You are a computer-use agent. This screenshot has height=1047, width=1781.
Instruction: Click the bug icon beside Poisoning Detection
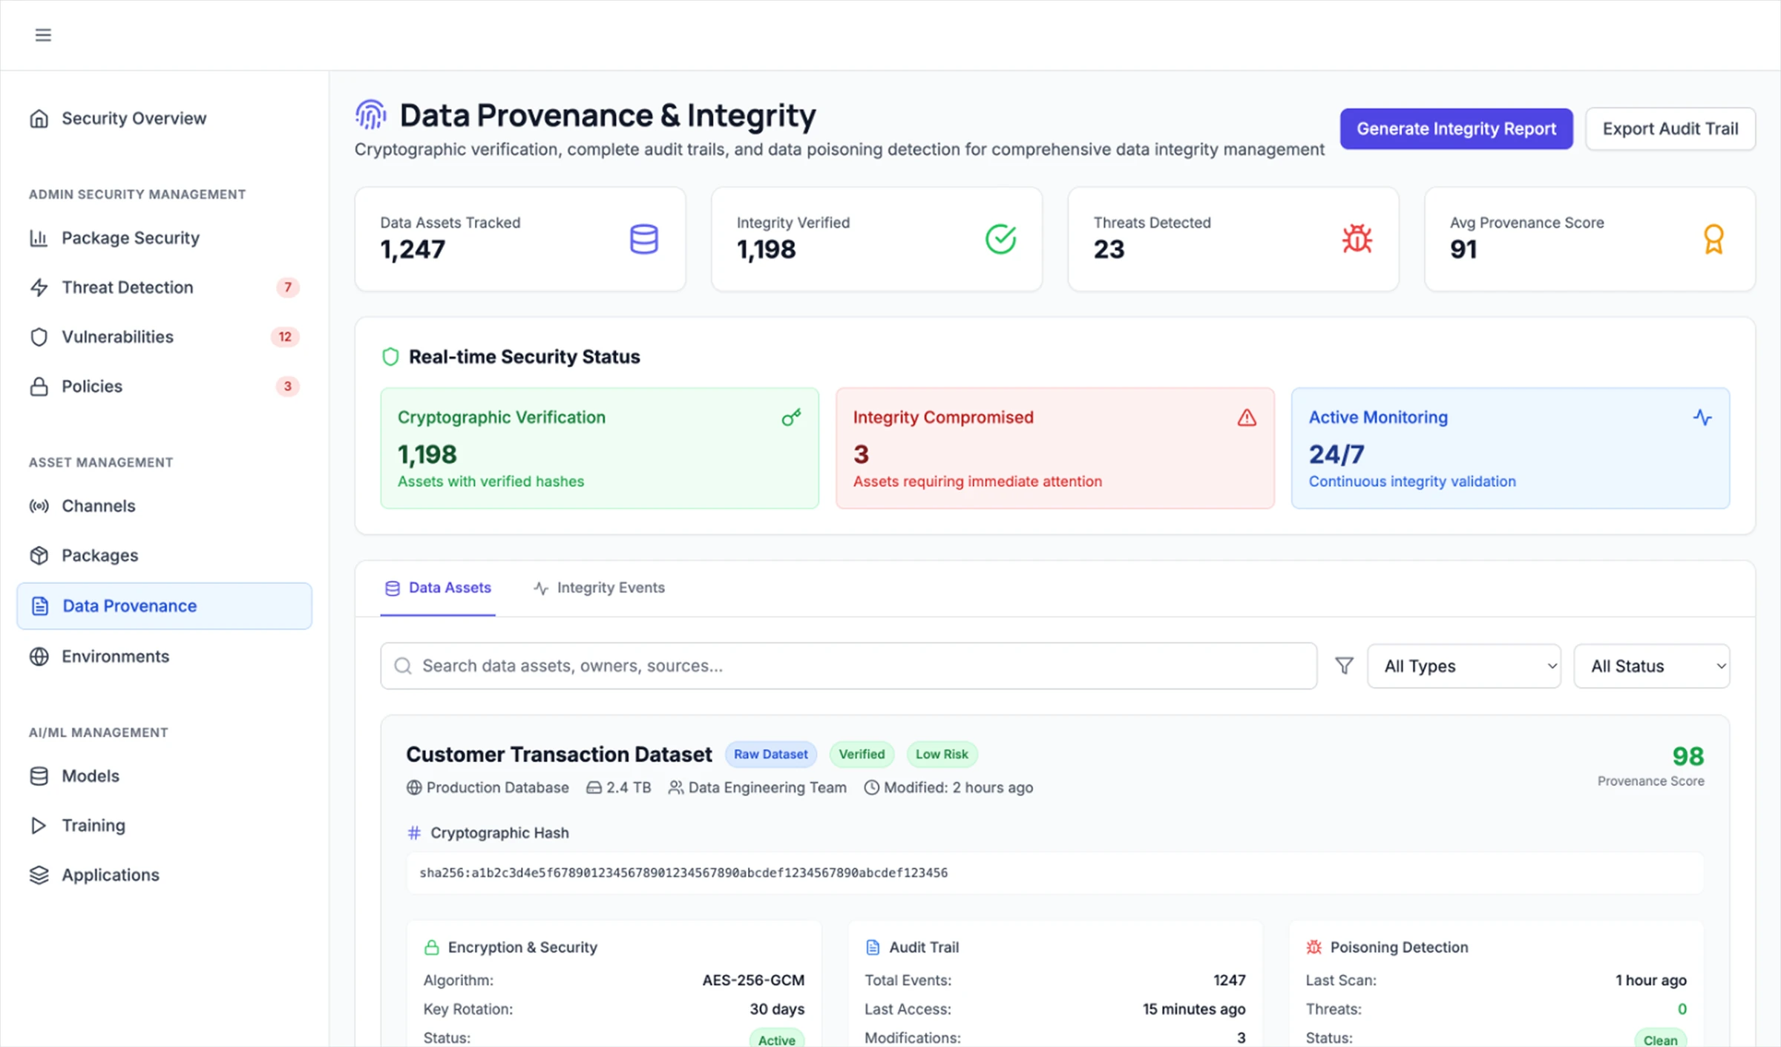(1313, 948)
